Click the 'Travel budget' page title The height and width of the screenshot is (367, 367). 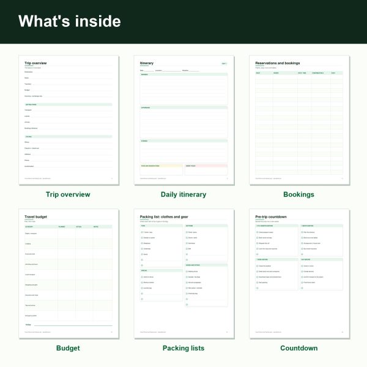(35, 217)
